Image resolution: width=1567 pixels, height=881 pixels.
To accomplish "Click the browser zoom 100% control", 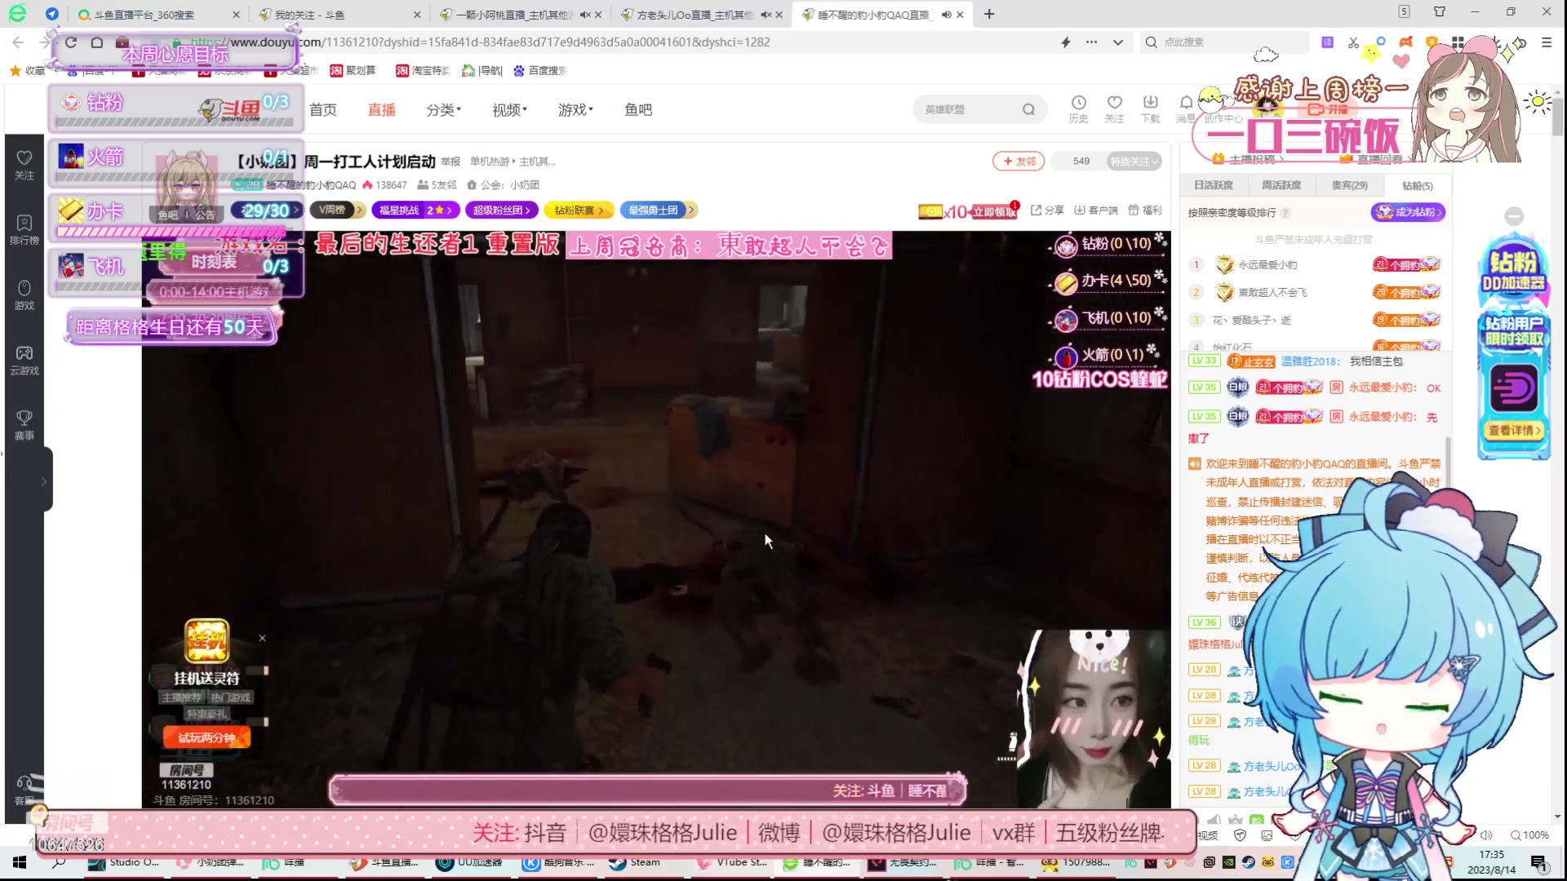I will point(1530,835).
